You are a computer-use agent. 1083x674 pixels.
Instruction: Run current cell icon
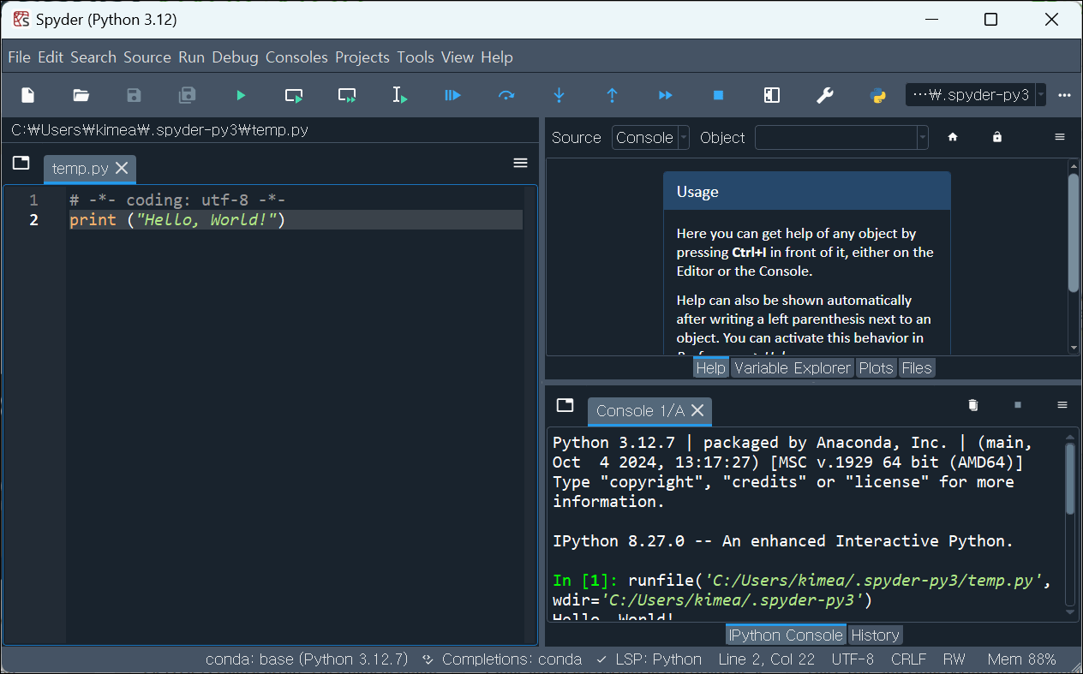(294, 95)
